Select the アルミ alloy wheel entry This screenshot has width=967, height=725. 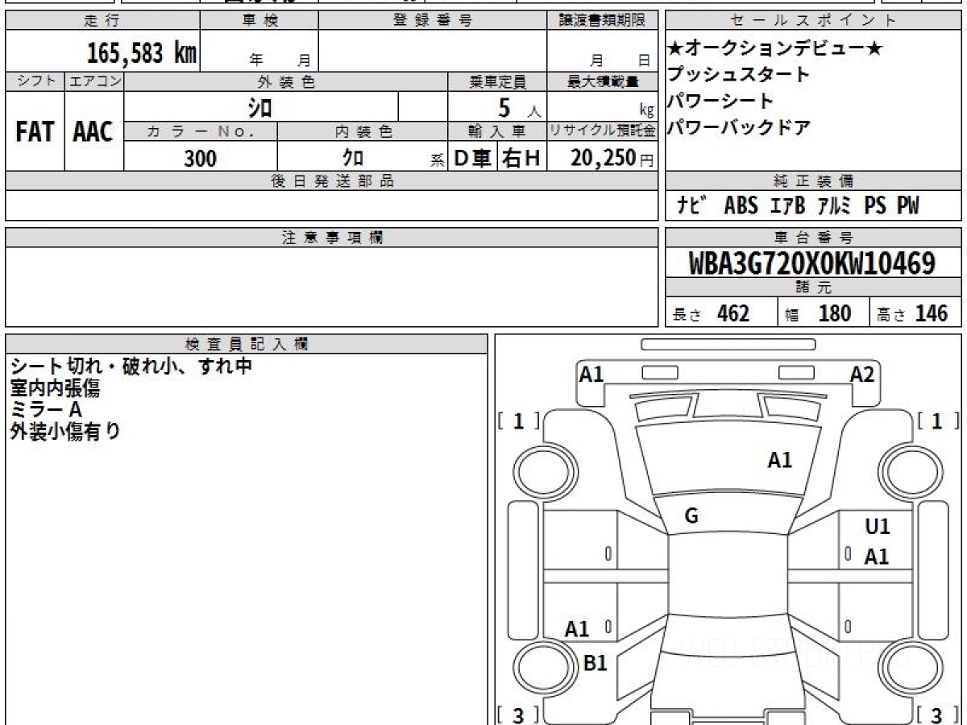pos(834,206)
